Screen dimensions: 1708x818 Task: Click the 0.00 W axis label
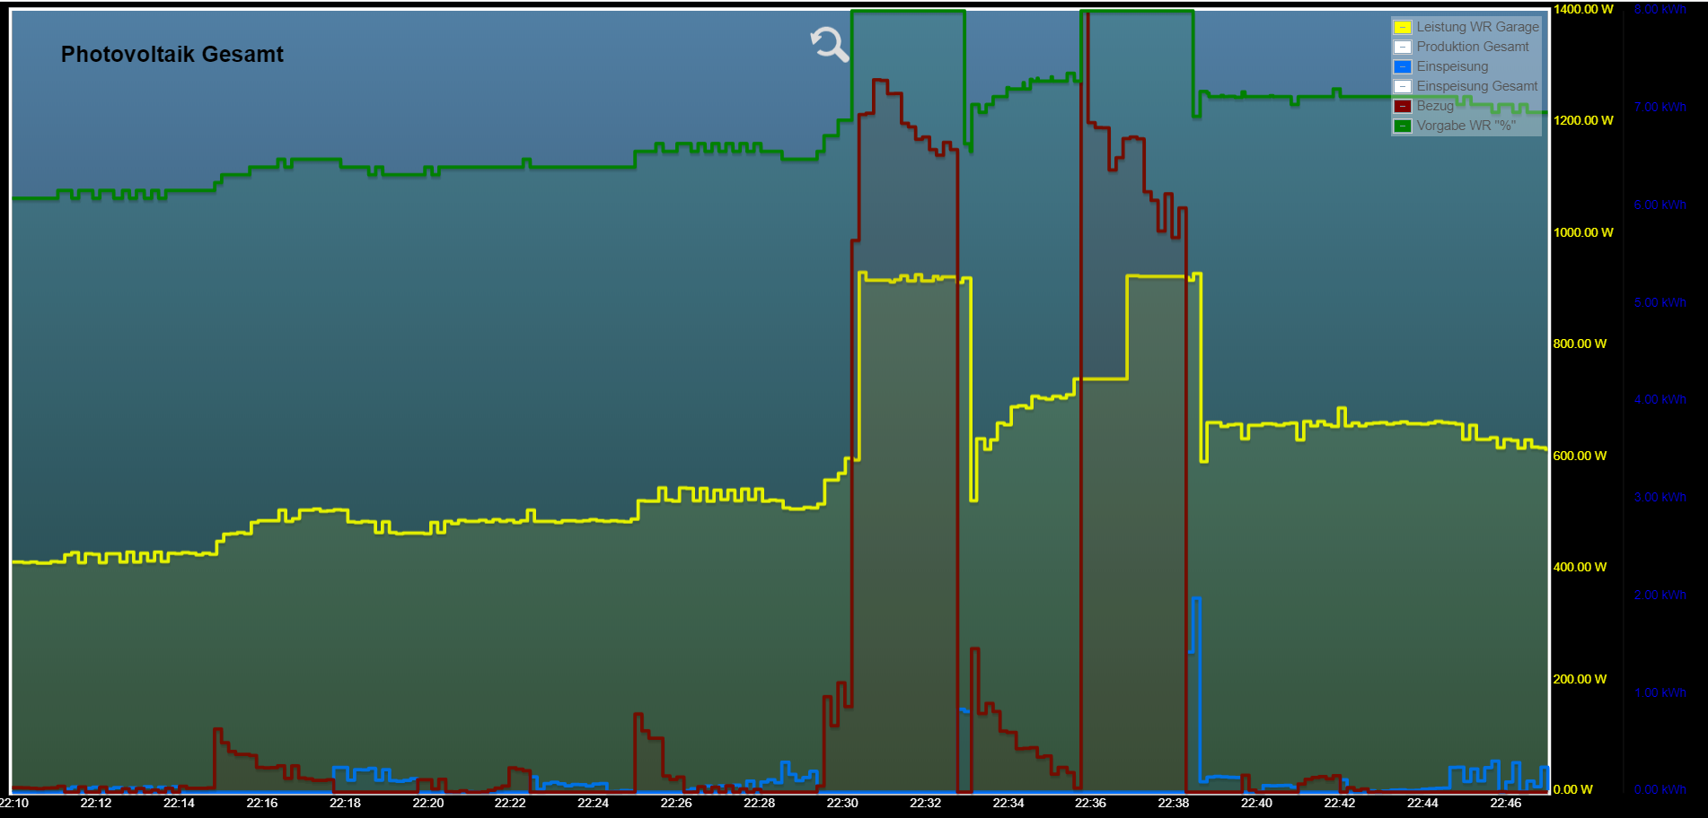pos(1573,789)
